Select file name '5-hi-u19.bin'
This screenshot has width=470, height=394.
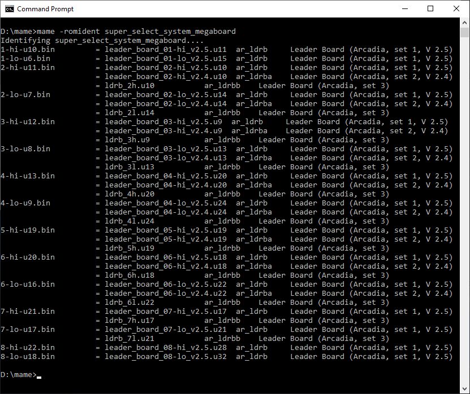[x=28, y=230]
